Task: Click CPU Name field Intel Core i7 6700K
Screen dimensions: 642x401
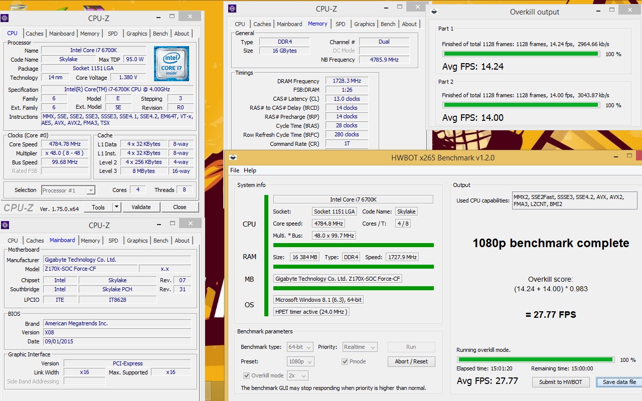Action: (x=93, y=51)
